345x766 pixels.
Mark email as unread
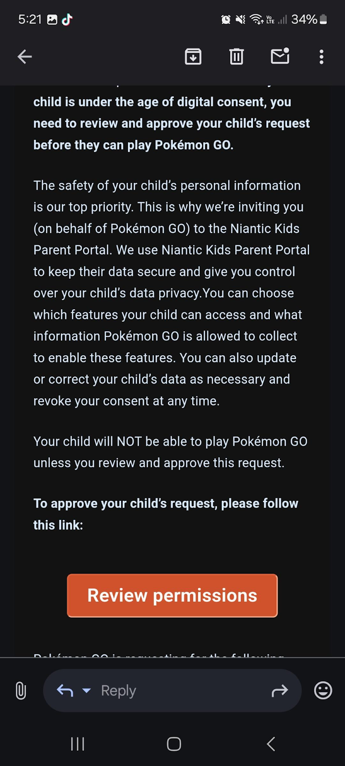point(280,56)
